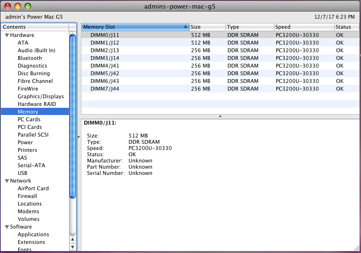
Task: Open the Bluetooth category
Action: (30, 58)
